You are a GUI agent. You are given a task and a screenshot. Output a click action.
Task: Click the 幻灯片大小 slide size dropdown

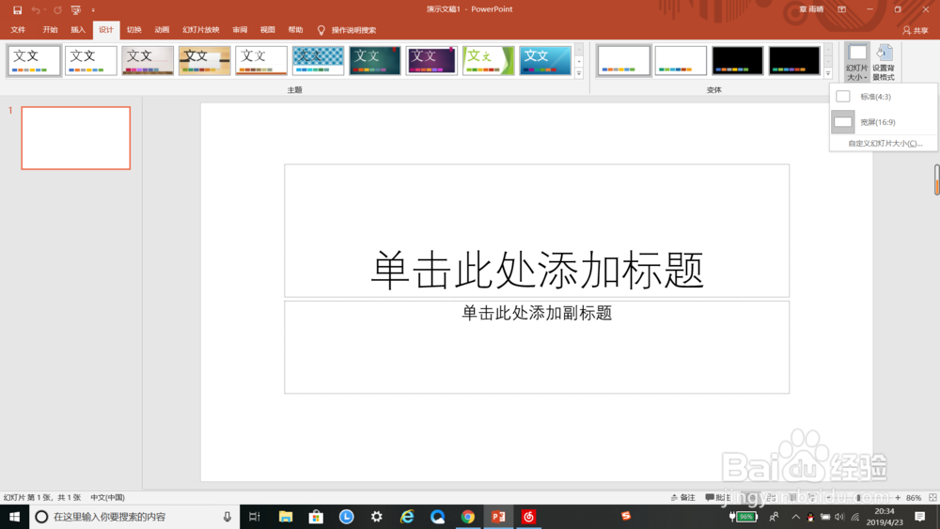[856, 62]
